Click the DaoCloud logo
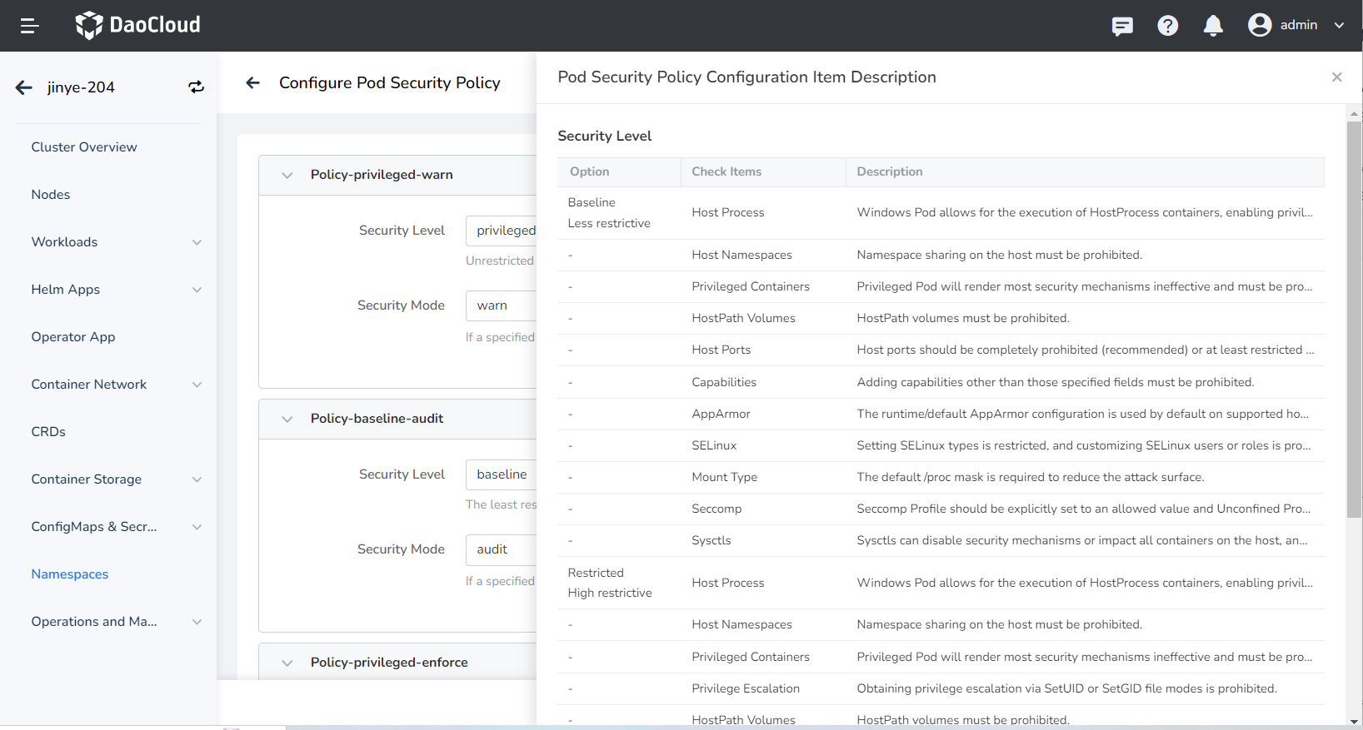The width and height of the screenshot is (1363, 730). pyautogui.click(x=138, y=25)
